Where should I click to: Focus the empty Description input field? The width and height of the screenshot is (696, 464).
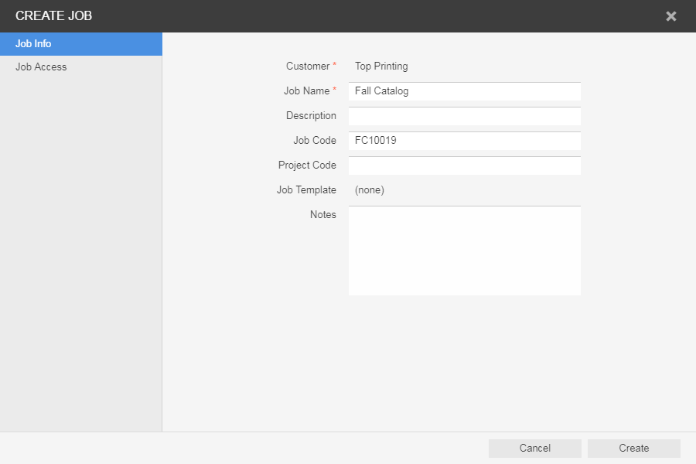(x=464, y=116)
